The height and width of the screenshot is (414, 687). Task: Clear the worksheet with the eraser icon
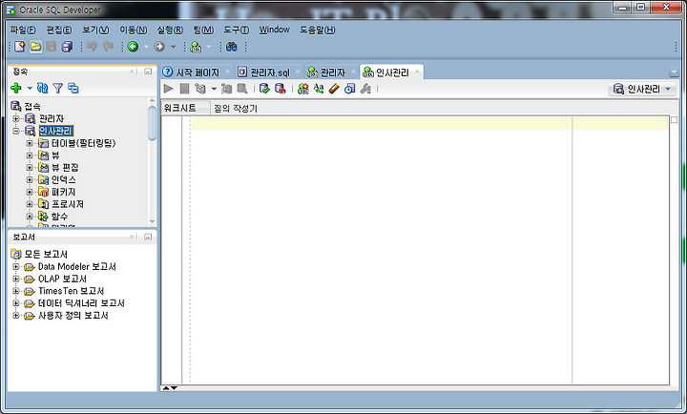coord(334,89)
